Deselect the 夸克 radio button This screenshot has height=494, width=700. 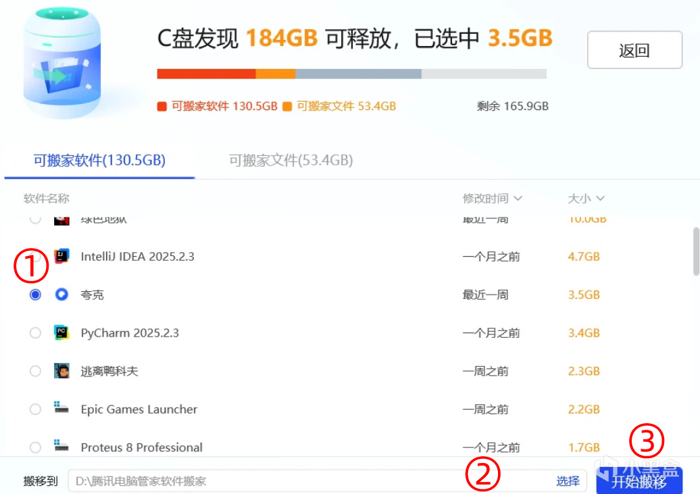[x=35, y=295]
